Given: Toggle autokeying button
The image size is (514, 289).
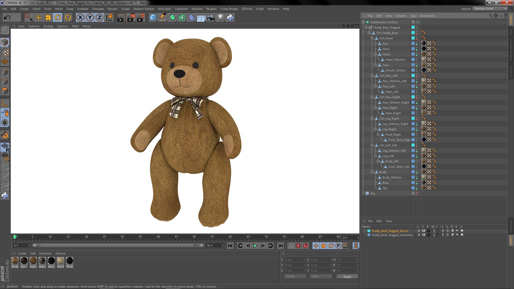Looking at the screenshot, I should pos(298,246).
